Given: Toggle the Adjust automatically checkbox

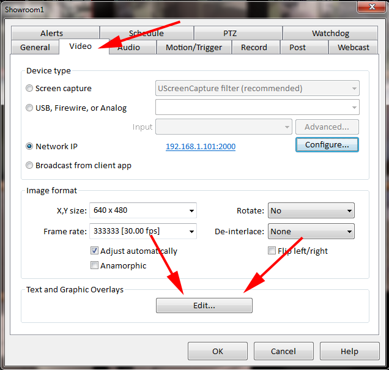Looking at the screenshot, I should click(x=95, y=251).
